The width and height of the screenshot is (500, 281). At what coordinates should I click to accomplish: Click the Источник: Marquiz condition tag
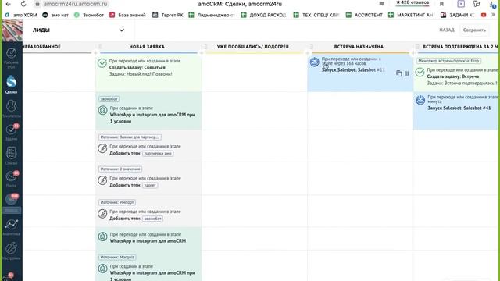[x=117, y=257]
